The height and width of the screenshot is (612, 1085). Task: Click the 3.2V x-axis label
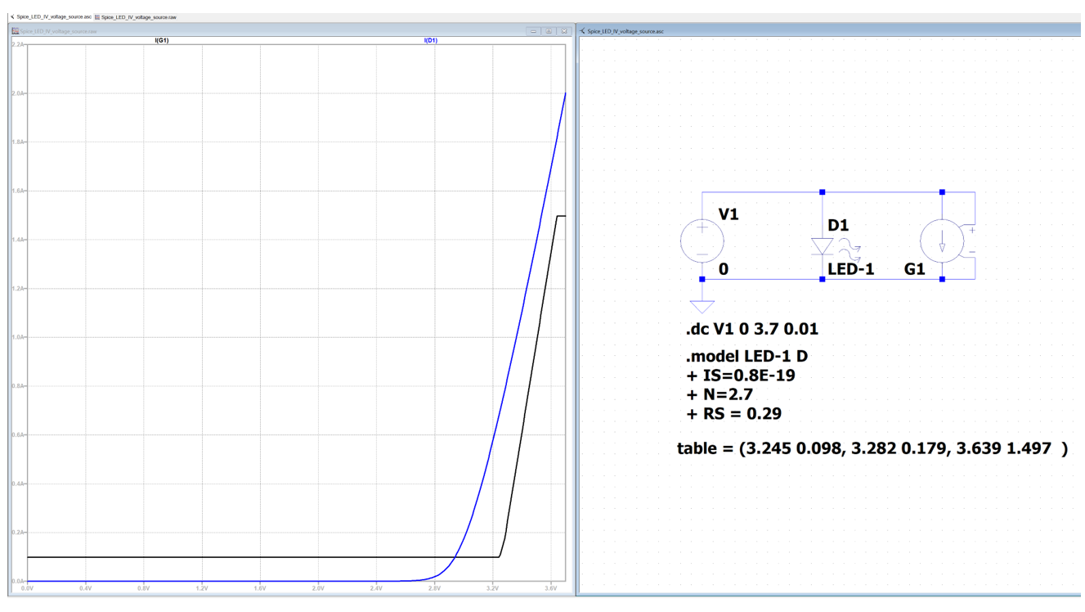point(492,588)
